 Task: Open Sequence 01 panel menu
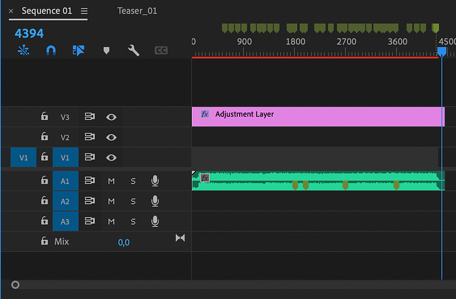click(84, 11)
